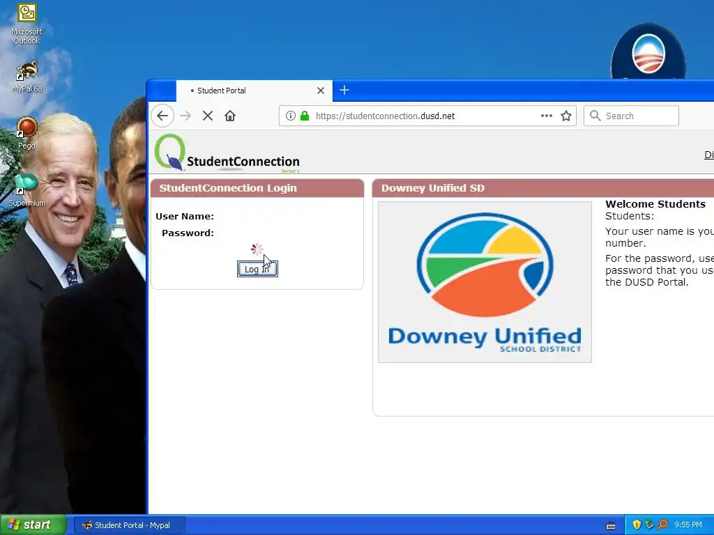Click the partially visible link at top right
The height and width of the screenshot is (535, 714).
coord(709,155)
